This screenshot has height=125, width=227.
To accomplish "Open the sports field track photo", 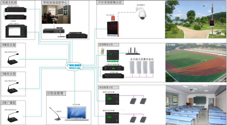I will (x=196, y=62).
